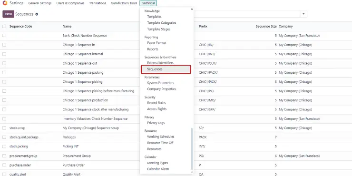Toggle the select-all checkbox in header
Screen dimensions: 352x176
pyautogui.click(x=4, y=26)
